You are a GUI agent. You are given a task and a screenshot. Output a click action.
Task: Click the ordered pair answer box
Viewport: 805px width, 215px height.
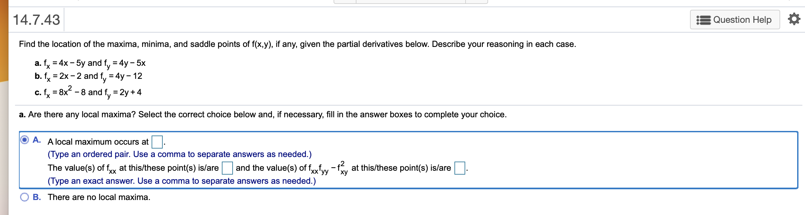(x=157, y=141)
